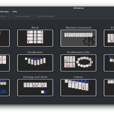The image size is (114, 114).
Task: Click the Großvaters Uhr title text
Action: pyautogui.click(x=78, y=52)
